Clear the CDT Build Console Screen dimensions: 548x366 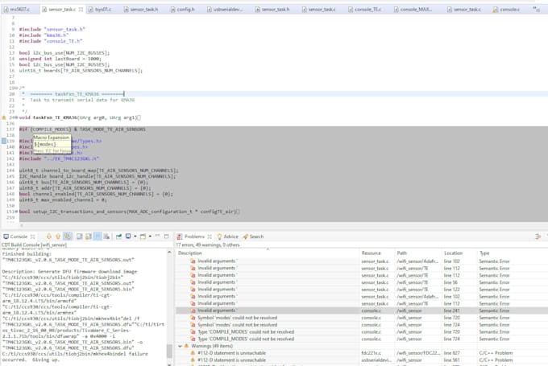pos(106,236)
